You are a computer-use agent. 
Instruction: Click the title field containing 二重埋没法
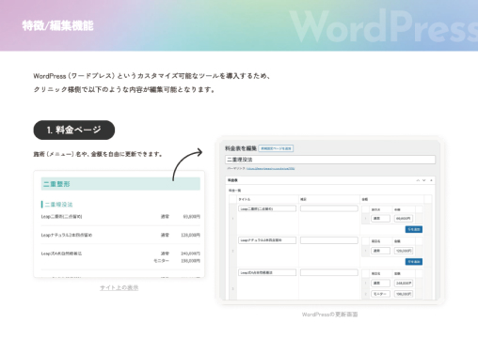click(330, 160)
